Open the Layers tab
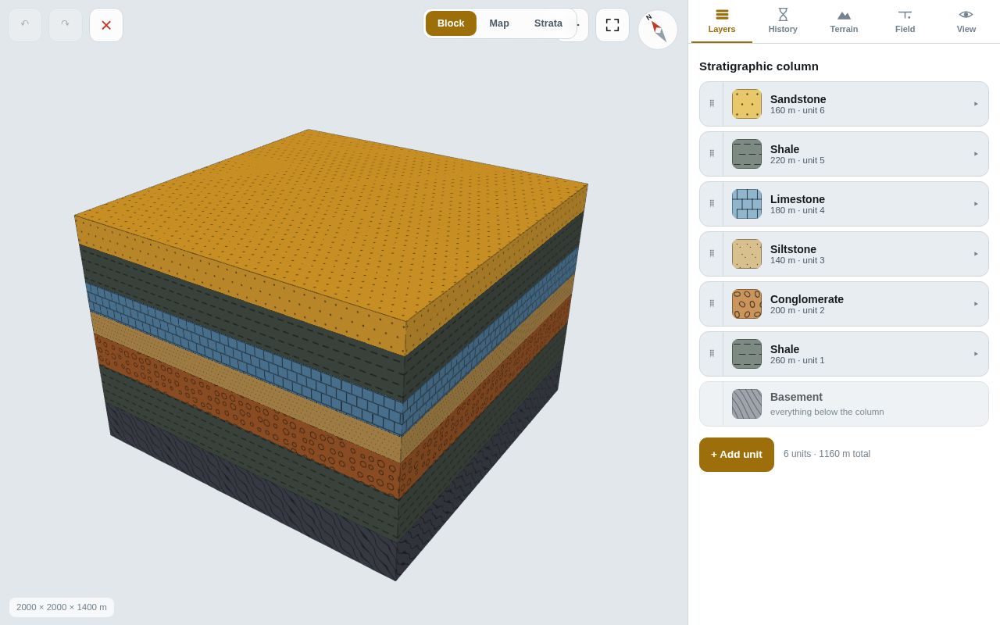This screenshot has width=1000, height=625. [722, 22]
